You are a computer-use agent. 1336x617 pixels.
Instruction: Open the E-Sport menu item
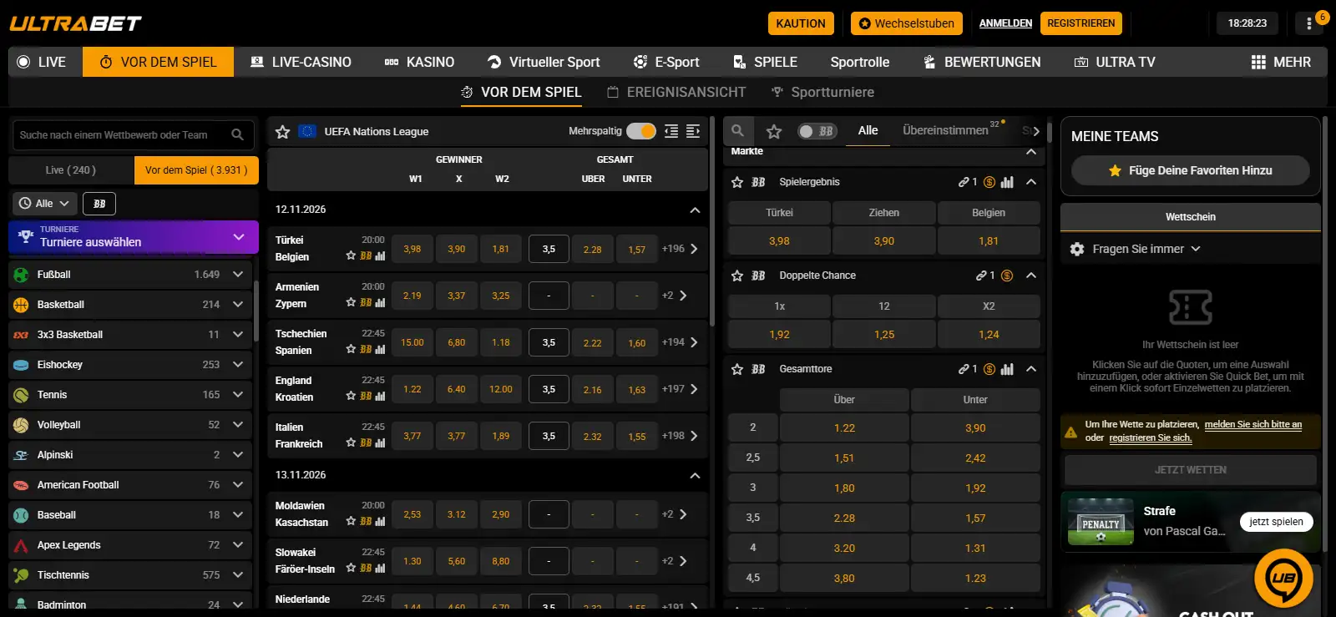(x=666, y=62)
